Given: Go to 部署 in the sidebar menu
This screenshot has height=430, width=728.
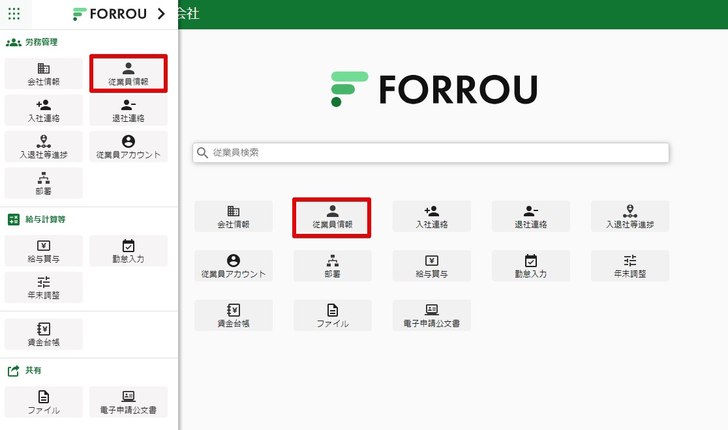Looking at the screenshot, I should coord(44,183).
